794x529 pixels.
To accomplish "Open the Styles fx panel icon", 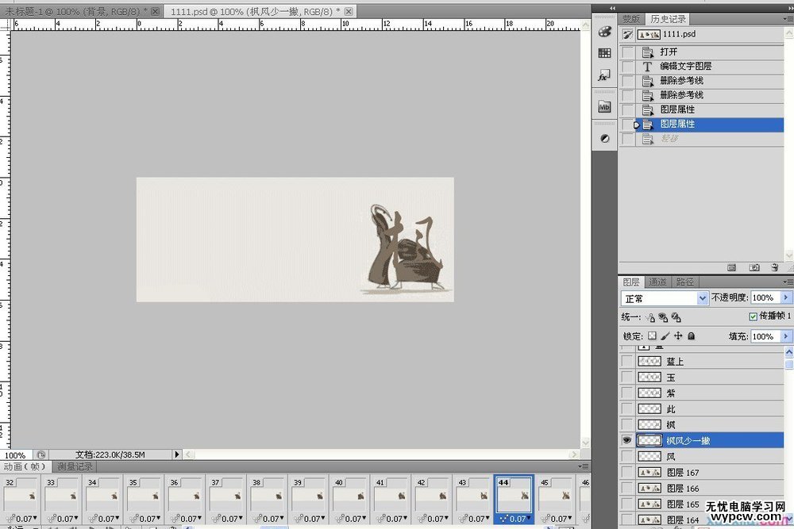I will (x=604, y=76).
